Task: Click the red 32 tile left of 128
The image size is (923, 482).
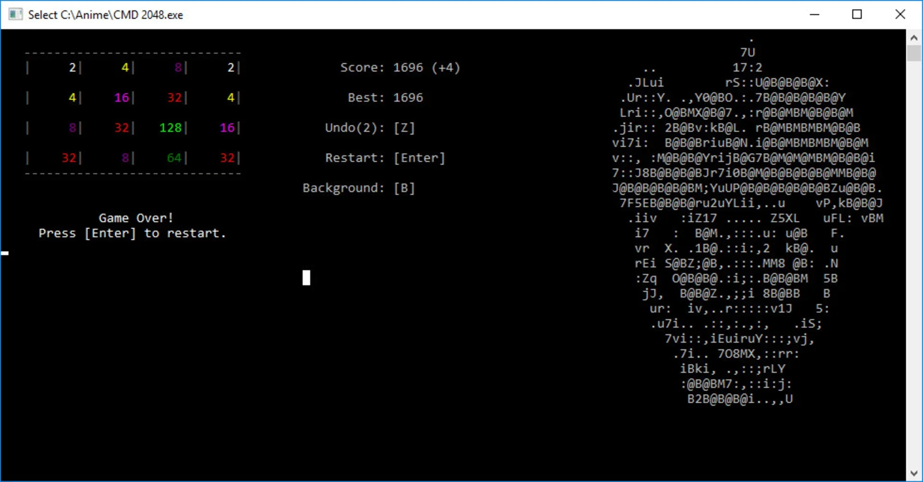Action: tap(122, 128)
